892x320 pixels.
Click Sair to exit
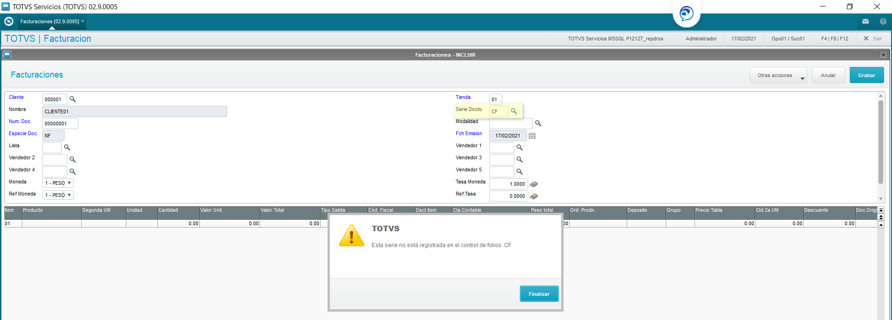click(x=872, y=39)
